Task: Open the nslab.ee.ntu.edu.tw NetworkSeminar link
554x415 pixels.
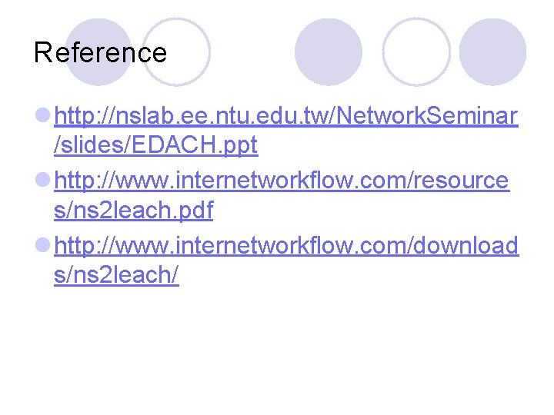Action: point(286,117)
